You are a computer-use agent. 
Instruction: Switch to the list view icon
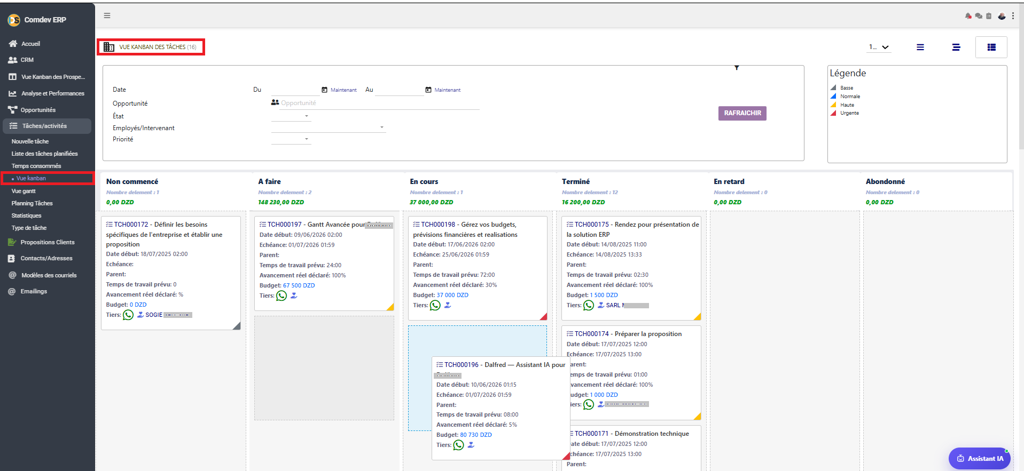920,47
